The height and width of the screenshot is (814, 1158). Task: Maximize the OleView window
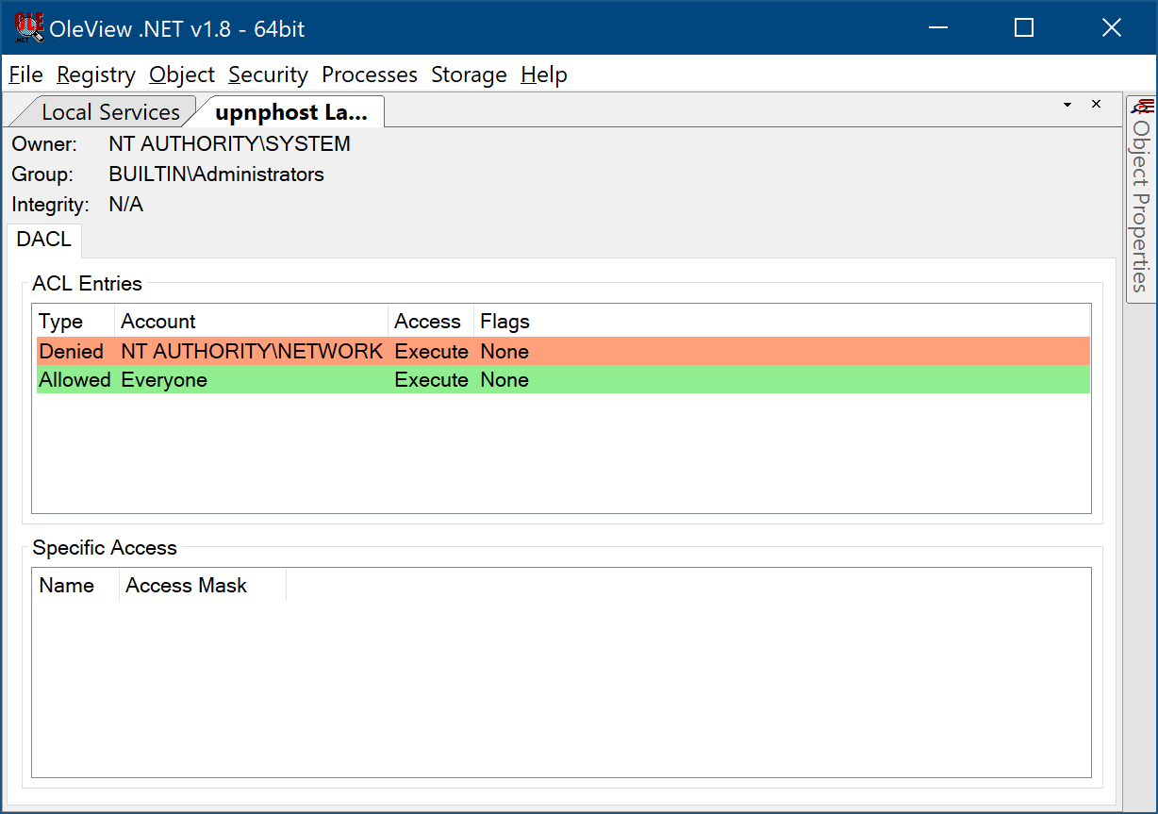(1024, 28)
